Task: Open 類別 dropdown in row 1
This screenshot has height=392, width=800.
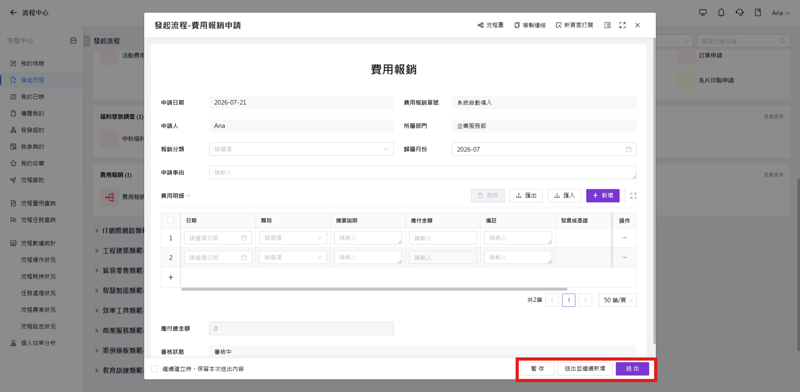Action: click(293, 238)
